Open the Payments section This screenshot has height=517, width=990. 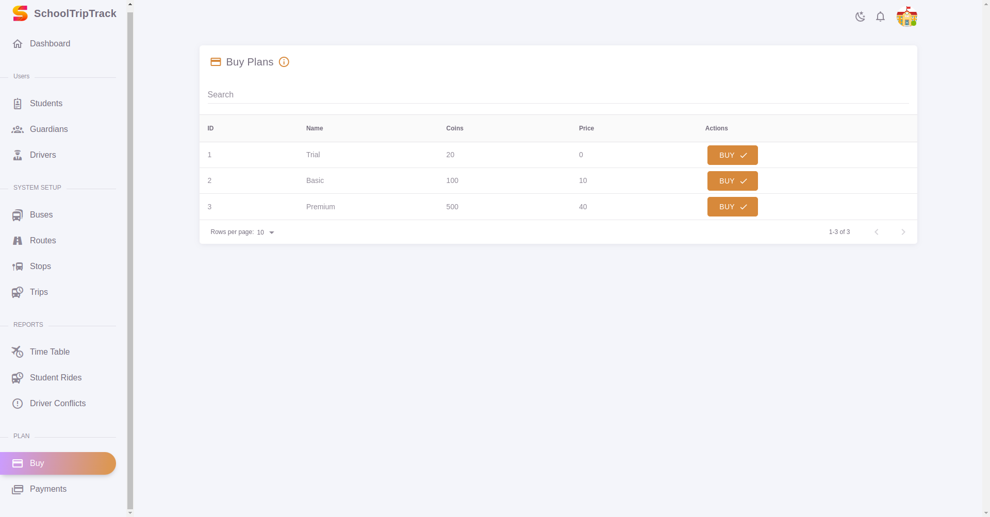(x=48, y=489)
